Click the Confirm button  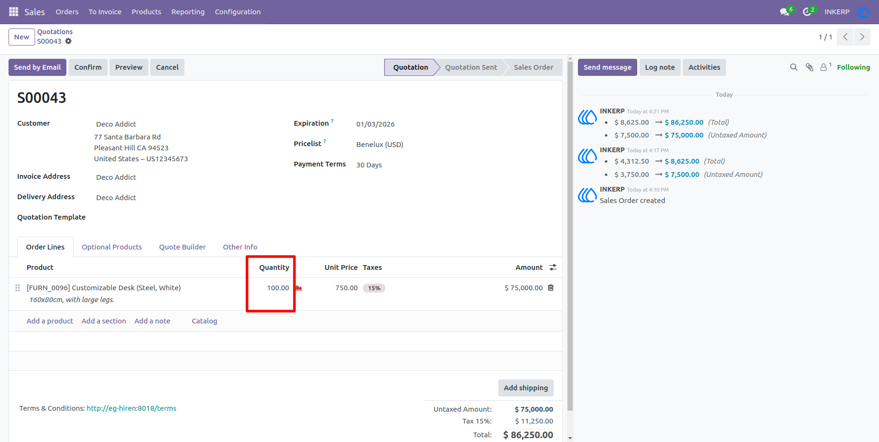88,67
